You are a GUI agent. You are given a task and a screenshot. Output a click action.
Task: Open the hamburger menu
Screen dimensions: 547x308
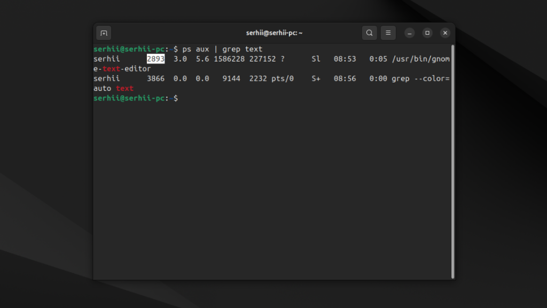pos(388,33)
